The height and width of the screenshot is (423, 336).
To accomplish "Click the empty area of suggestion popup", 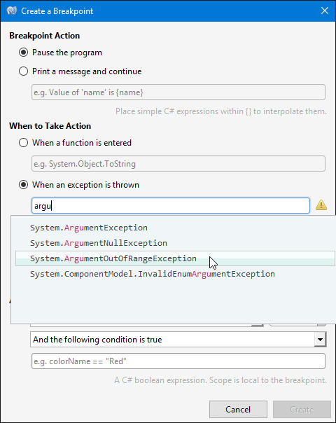I will (173, 302).
